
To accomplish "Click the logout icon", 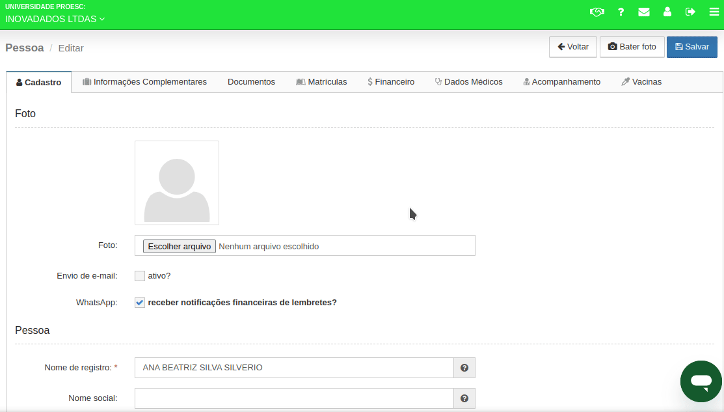I will (690, 12).
